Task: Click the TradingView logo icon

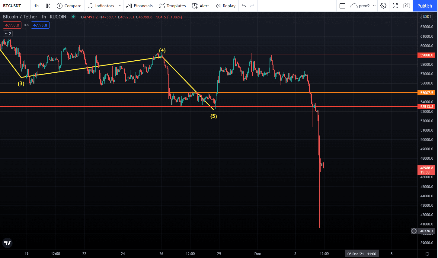Action: pyautogui.click(x=8, y=243)
